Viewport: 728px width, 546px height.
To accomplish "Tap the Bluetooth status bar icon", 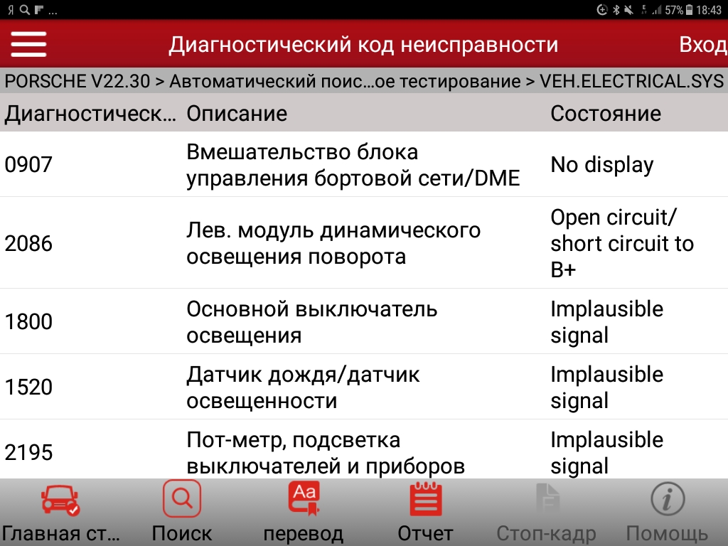I will click(615, 10).
